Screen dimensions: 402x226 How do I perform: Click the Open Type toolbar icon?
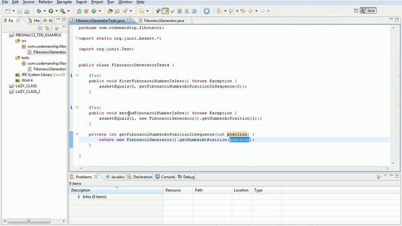(x=110, y=11)
